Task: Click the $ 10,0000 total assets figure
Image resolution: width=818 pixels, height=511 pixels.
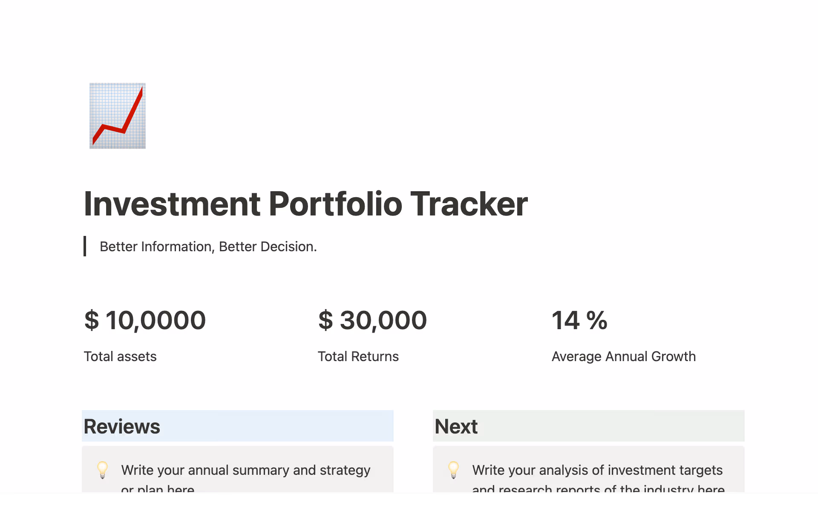Action: [x=145, y=320]
